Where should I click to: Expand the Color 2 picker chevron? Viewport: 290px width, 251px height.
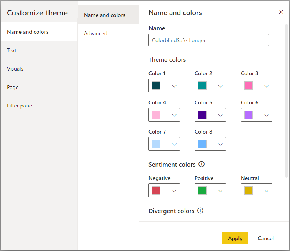click(220, 86)
